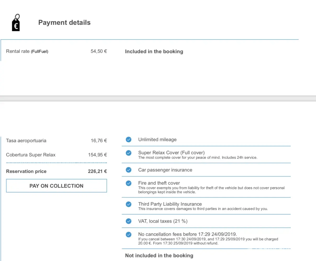Click the No cancellation fees checkmark icon

[128, 234]
